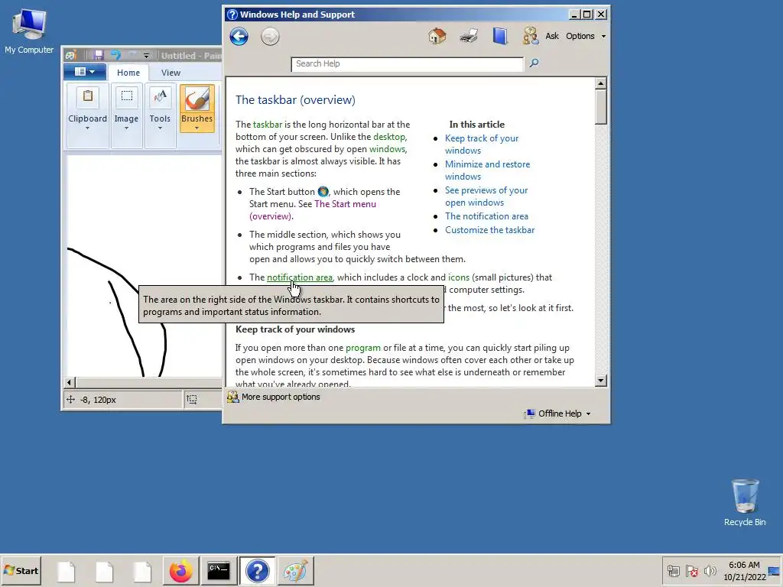Open the Offline Help dropdown
Screen dimensions: 783x587
558,413
